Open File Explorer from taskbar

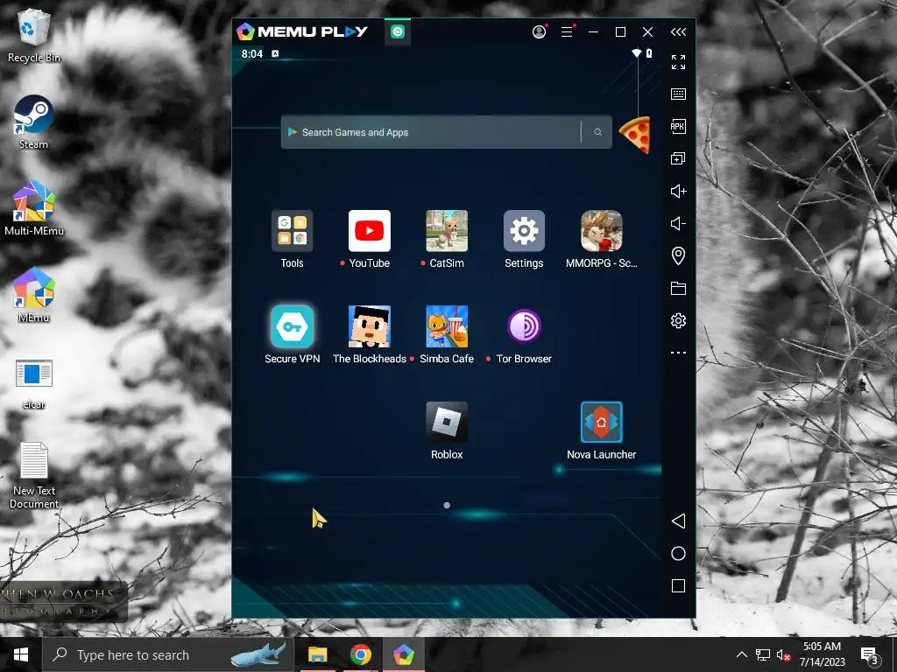(317, 654)
